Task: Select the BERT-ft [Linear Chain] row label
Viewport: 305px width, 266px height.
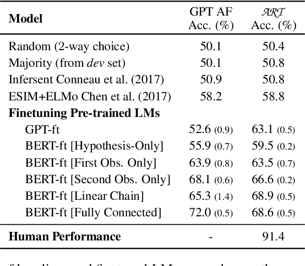Action: click(x=84, y=196)
